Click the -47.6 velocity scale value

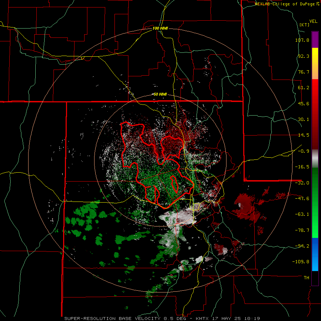[x=302, y=199]
